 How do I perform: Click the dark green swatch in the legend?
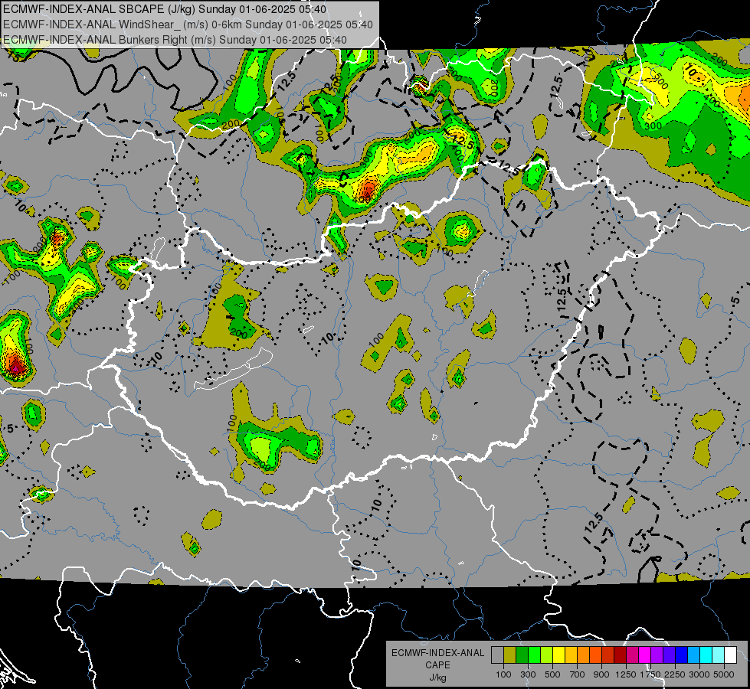click(x=522, y=655)
